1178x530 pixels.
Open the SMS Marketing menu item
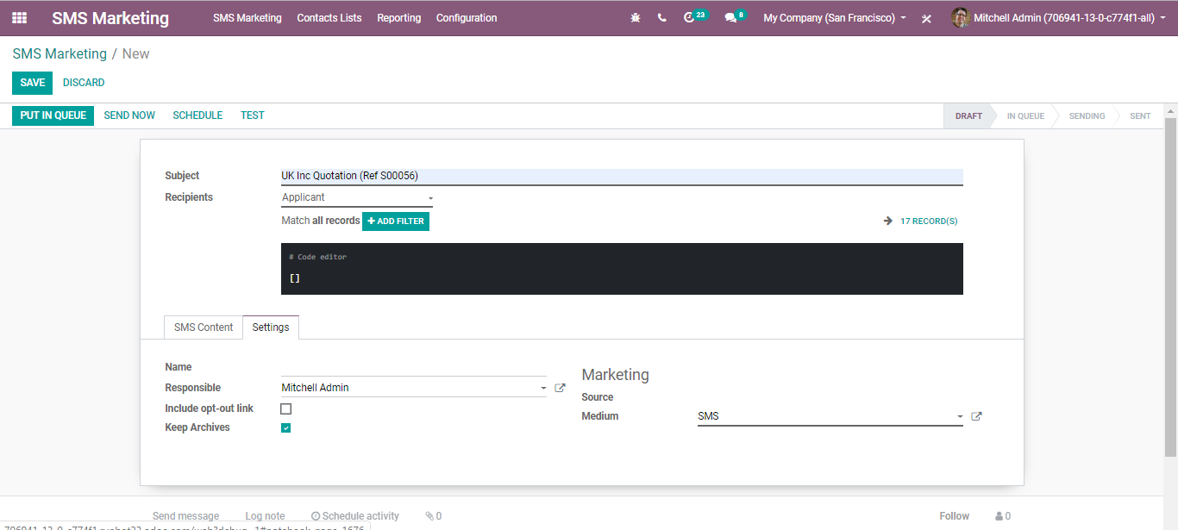248,17
